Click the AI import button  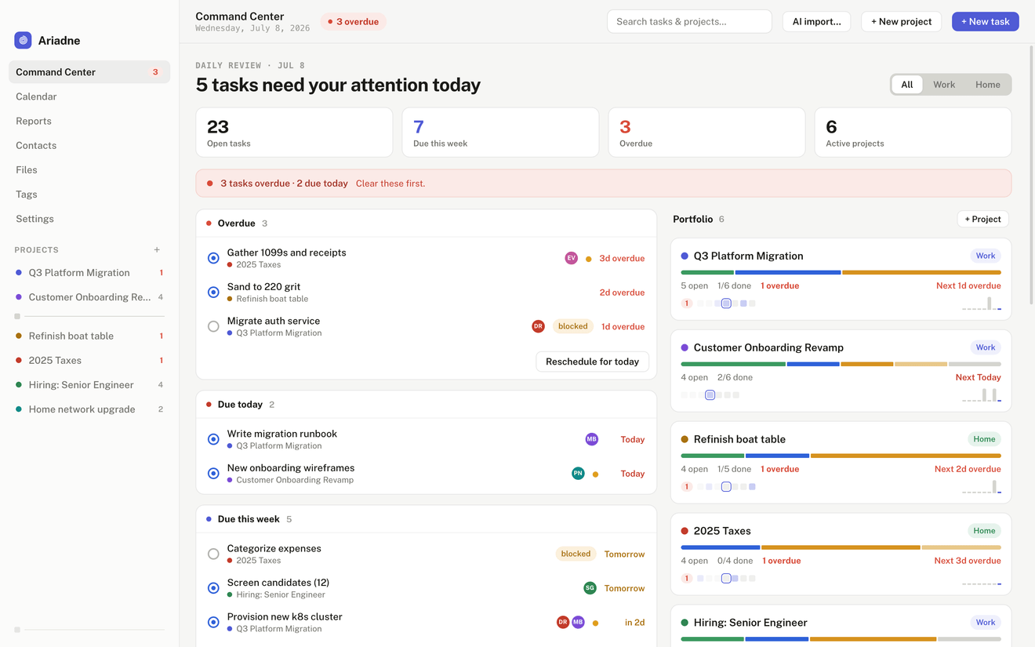[816, 21]
